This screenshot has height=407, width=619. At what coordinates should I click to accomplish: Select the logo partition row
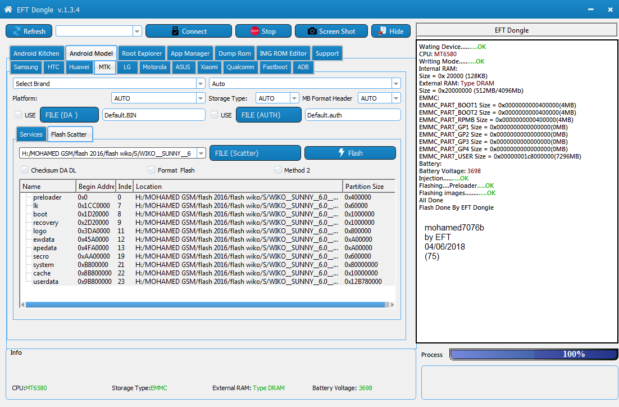click(208, 231)
